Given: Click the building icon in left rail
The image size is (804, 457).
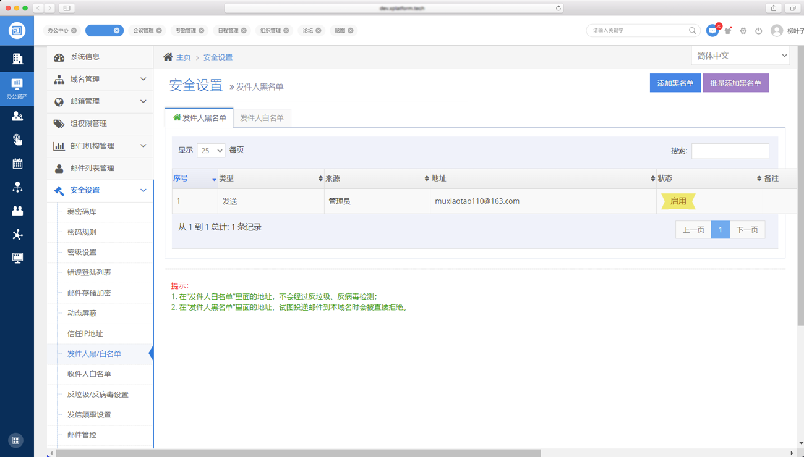Looking at the screenshot, I should click(x=17, y=59).
